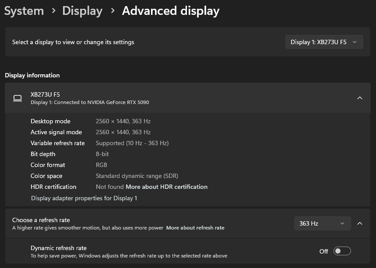Click the '8-bit' bit depth value
Screen dimensions: 376x268
tap(102, 154)
